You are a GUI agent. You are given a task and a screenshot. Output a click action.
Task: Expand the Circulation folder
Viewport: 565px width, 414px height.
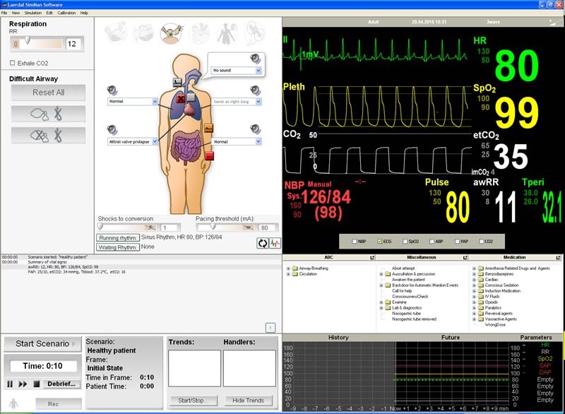point(288,274)
